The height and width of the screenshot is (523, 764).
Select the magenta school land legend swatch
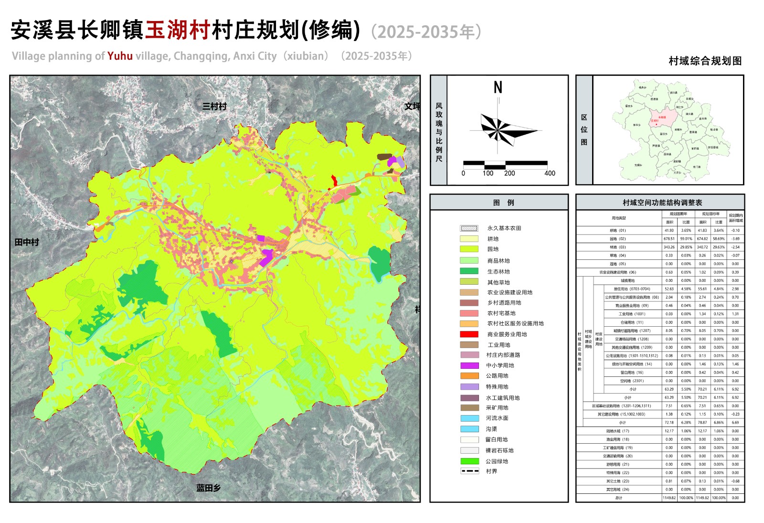tap(469, 365)
